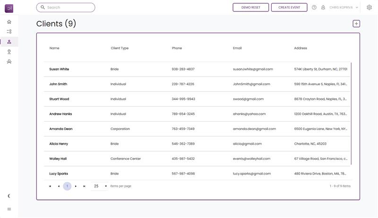Click address 1200 Oakhill Road, Austin

point(321,114)
